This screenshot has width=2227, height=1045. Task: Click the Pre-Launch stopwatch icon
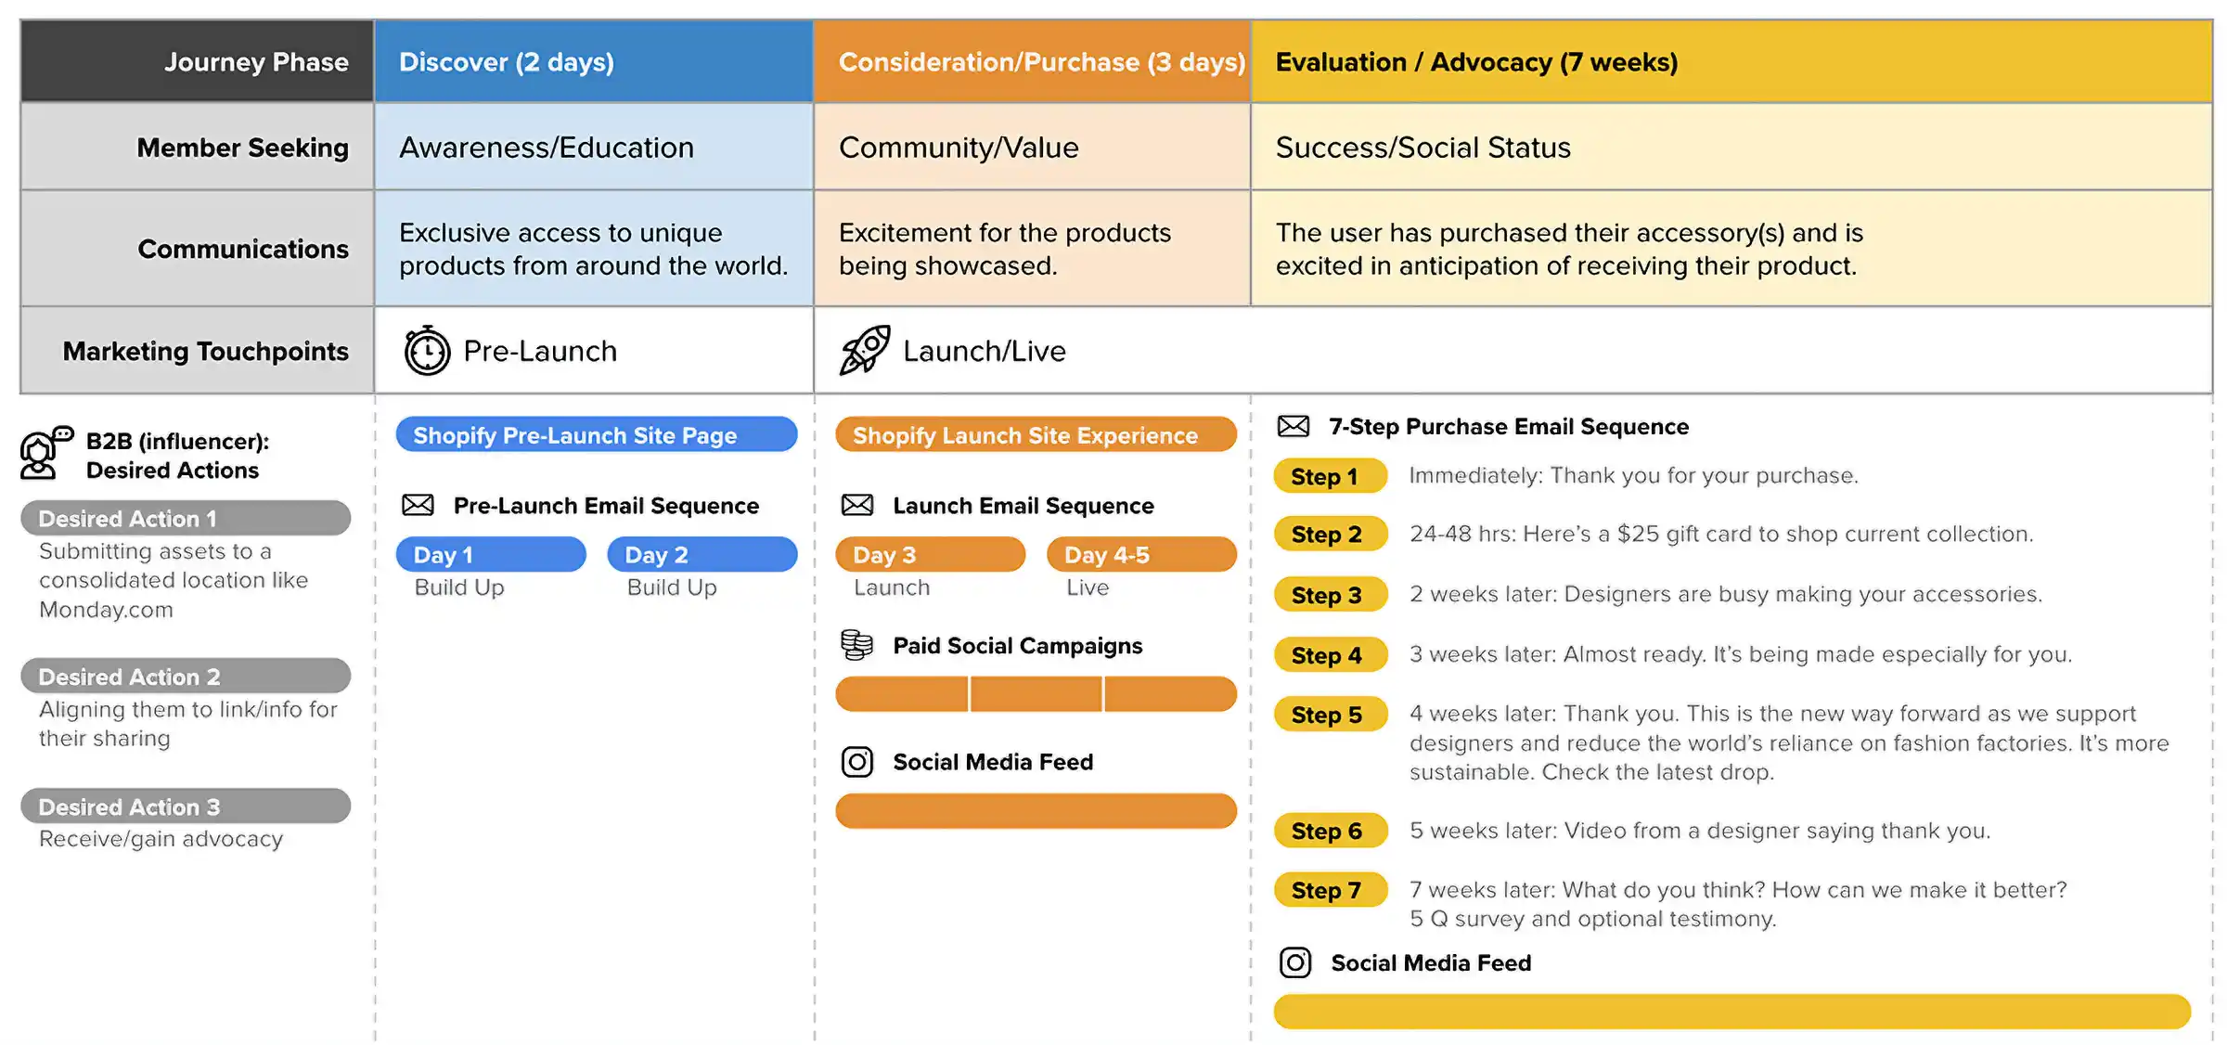pyautogui.click(x=427, y=351)
